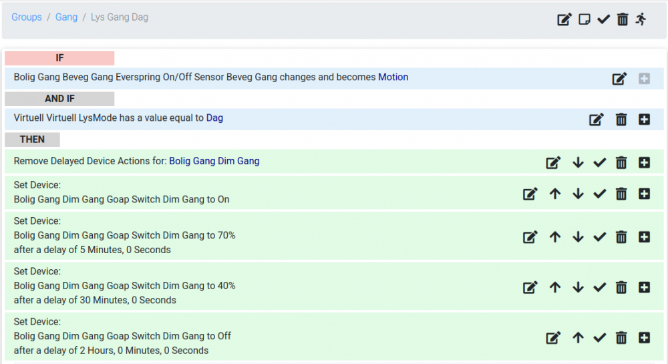
Task: Add action after Dim Gang to 40% row
Action: tap(644, 287)
